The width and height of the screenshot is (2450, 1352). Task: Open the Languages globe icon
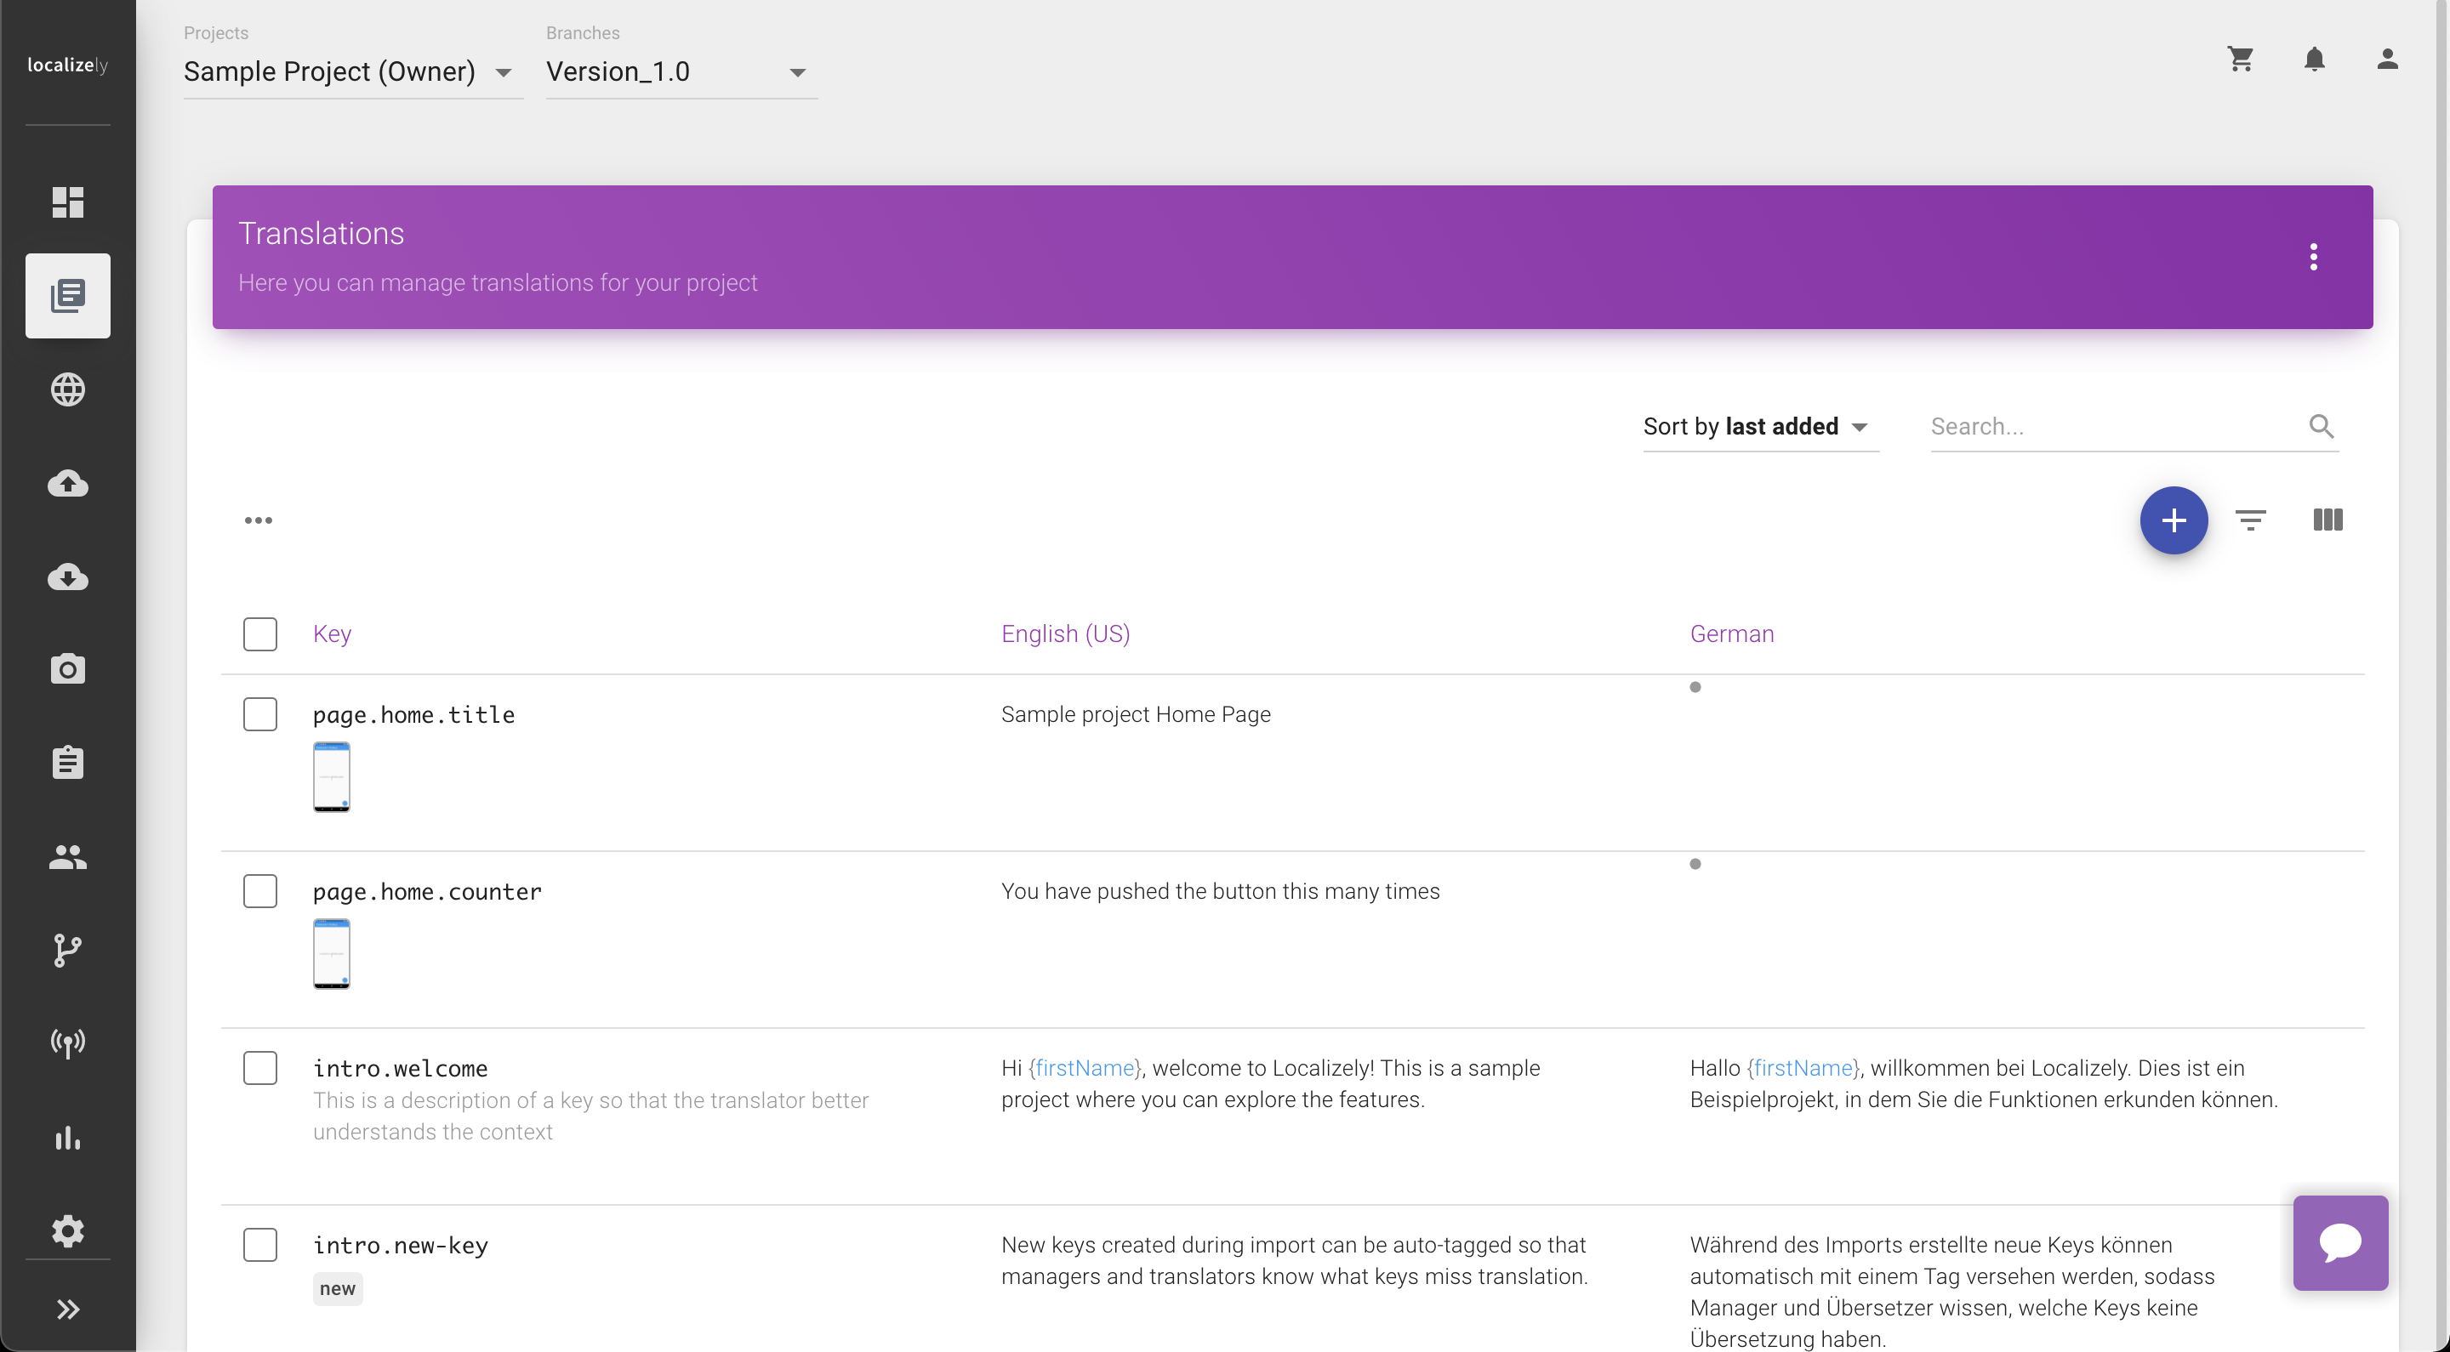tap(67, 389)
